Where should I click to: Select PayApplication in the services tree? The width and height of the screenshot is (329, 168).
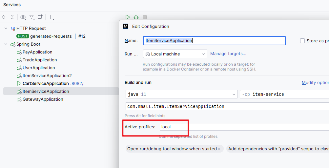37,52
